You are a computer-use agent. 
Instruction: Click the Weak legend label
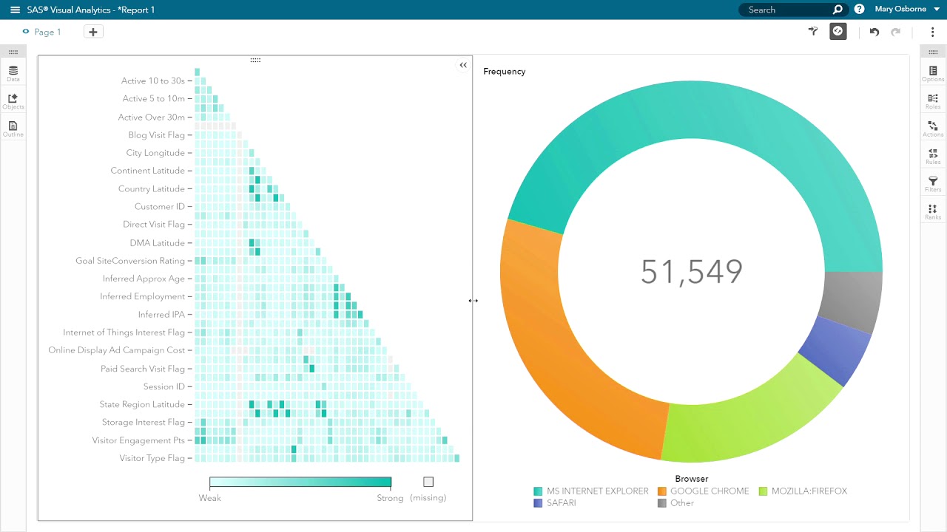[209, 498]
